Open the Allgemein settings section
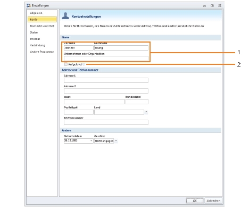This screenshot has width=249, height=208. click(x=36, y=13)
